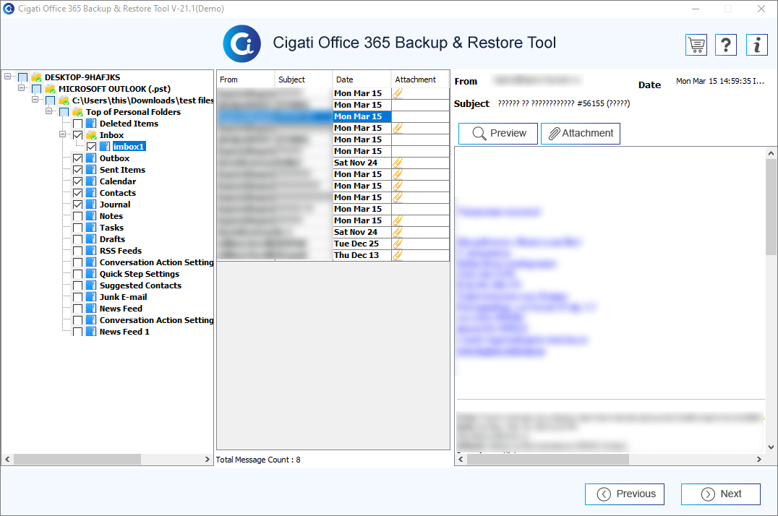Open the question mark help icon
Screen dimensions: 778x516
pos(726,45)
